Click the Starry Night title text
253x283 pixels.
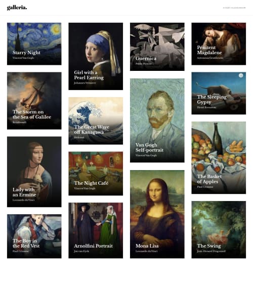click(26, 53)
